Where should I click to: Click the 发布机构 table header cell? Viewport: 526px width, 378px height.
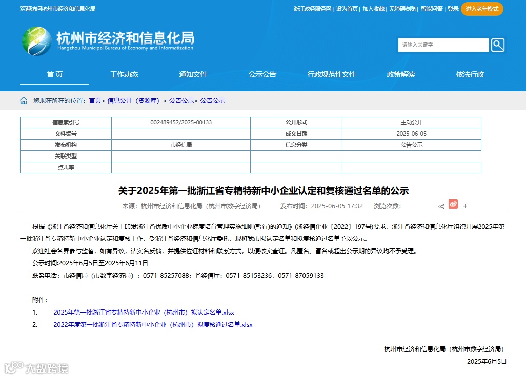tap(66, 145)
